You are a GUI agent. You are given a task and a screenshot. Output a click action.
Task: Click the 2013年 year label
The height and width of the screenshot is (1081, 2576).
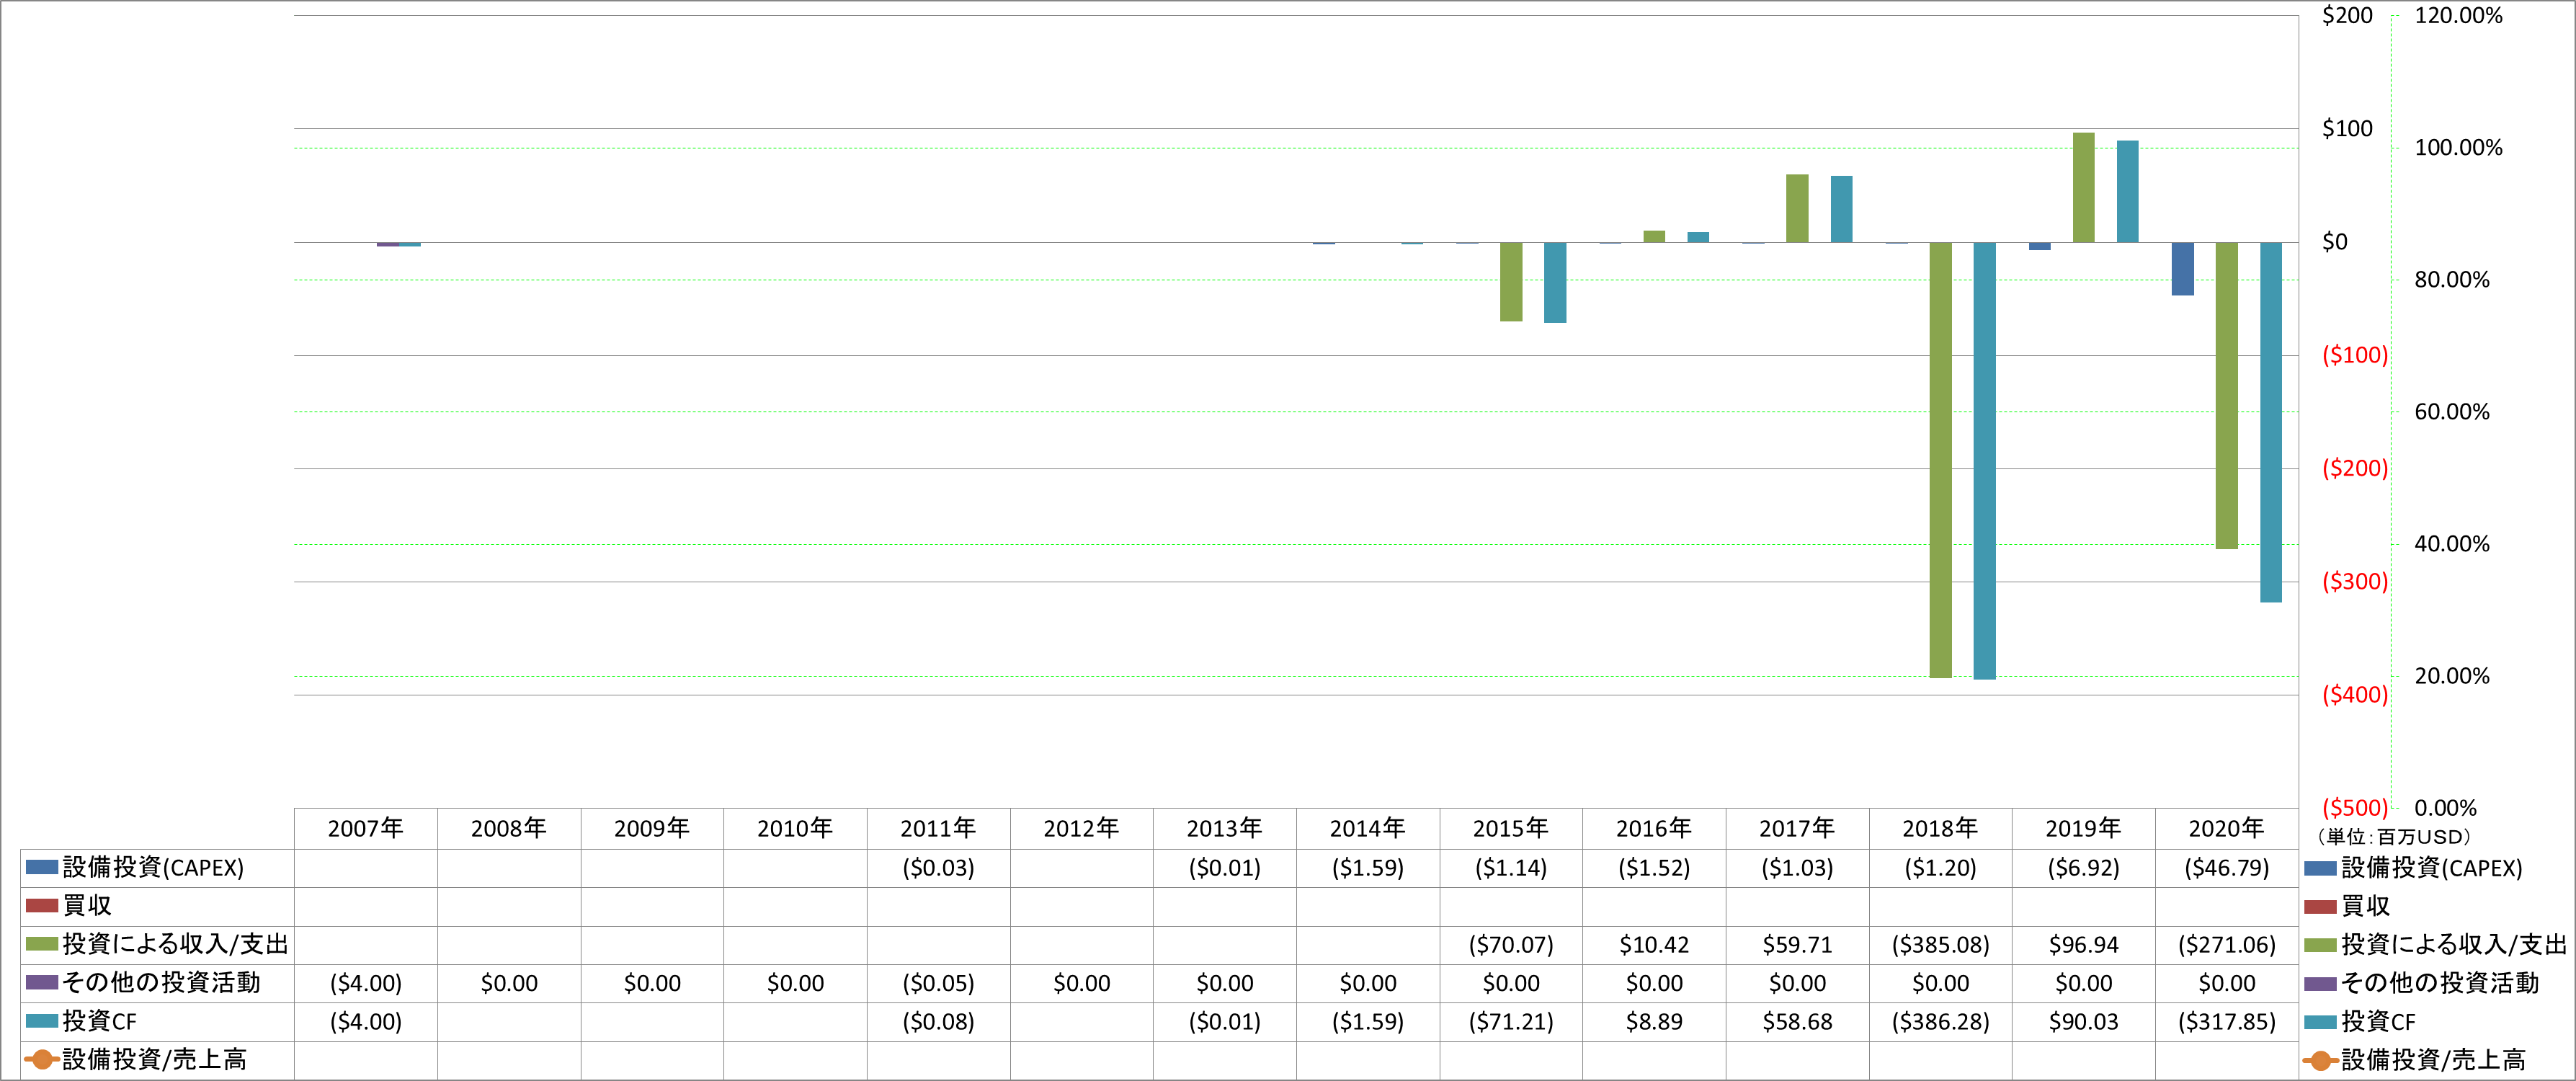tap(1225, 828)
